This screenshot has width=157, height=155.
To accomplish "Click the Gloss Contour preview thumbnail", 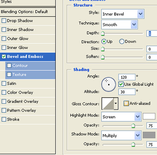I will point(108,104).
